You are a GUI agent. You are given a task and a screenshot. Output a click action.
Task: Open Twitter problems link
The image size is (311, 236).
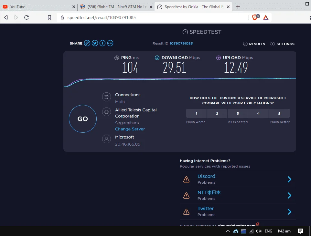[x=206, y=209]
